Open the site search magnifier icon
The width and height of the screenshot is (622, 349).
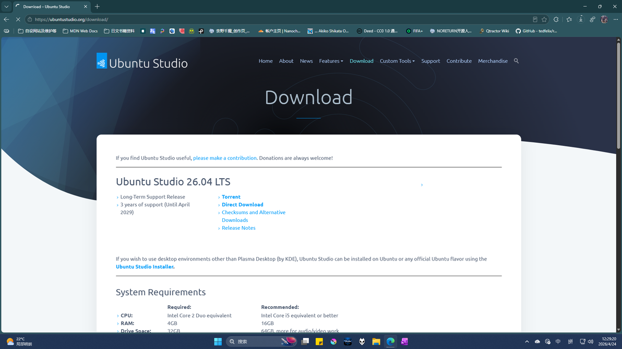pyautogui.click(x=516, y=61)
